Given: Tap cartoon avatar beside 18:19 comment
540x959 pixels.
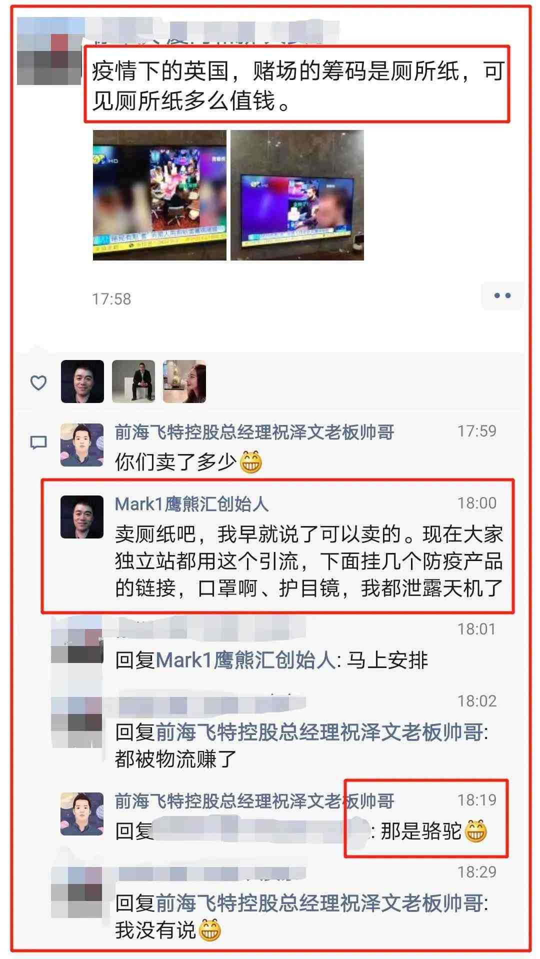Looking at the screenshot, I should pyautogui.click(x=82, y=814).
